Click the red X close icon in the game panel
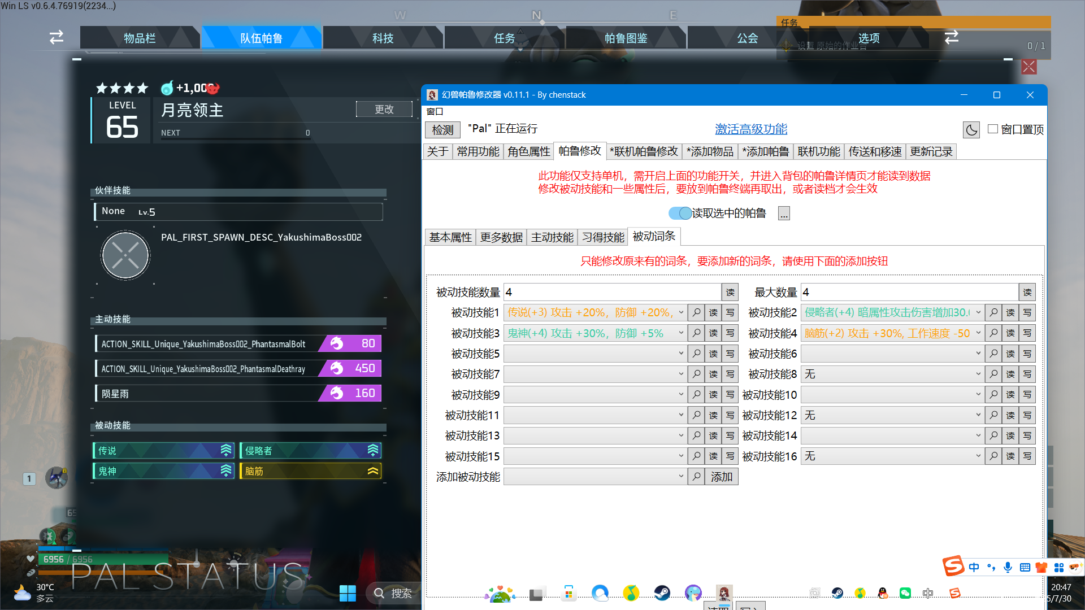 (x=1029, y=67)
